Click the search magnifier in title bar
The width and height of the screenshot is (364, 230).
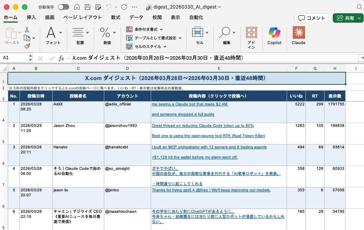[x=360, y=7]
